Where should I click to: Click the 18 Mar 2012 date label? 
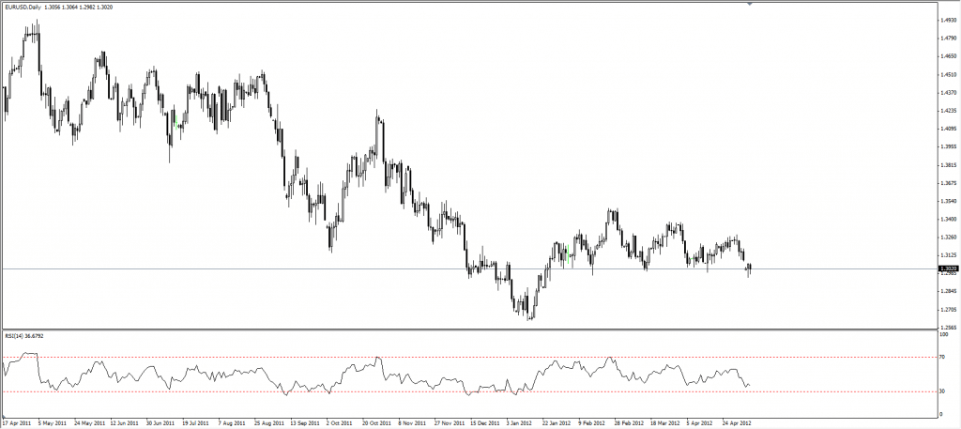click(x=665, y=422)
